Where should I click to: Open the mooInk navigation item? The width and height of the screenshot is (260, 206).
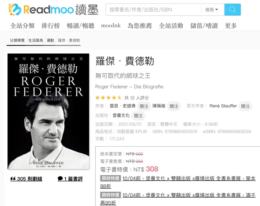click(111, 26)
